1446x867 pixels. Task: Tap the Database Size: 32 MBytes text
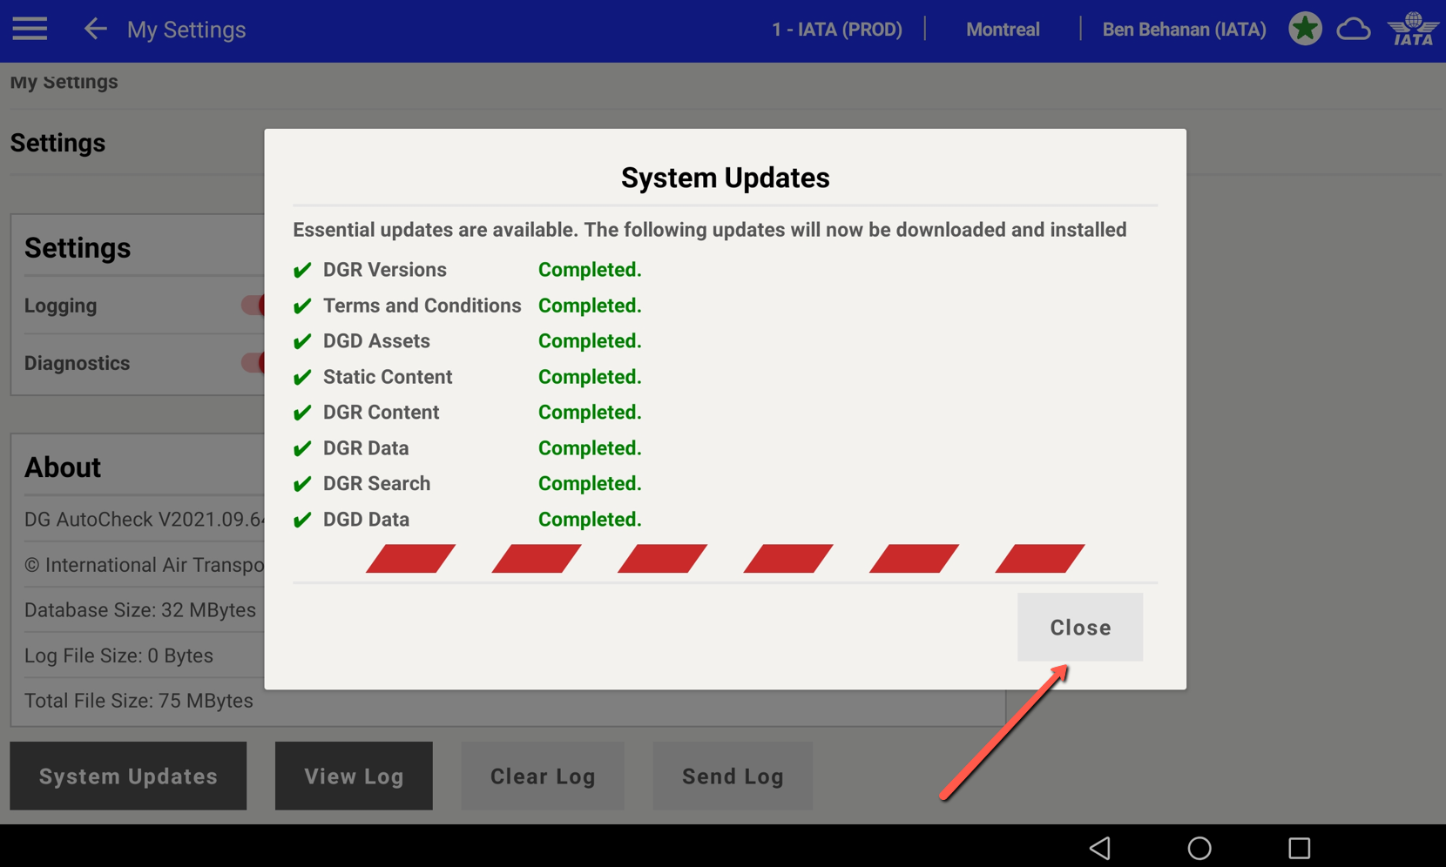[x=140, y=610]
